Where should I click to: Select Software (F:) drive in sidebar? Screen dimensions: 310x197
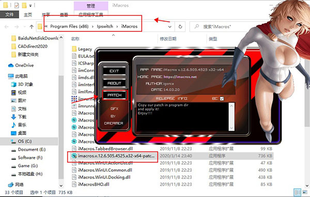point(27,157)
